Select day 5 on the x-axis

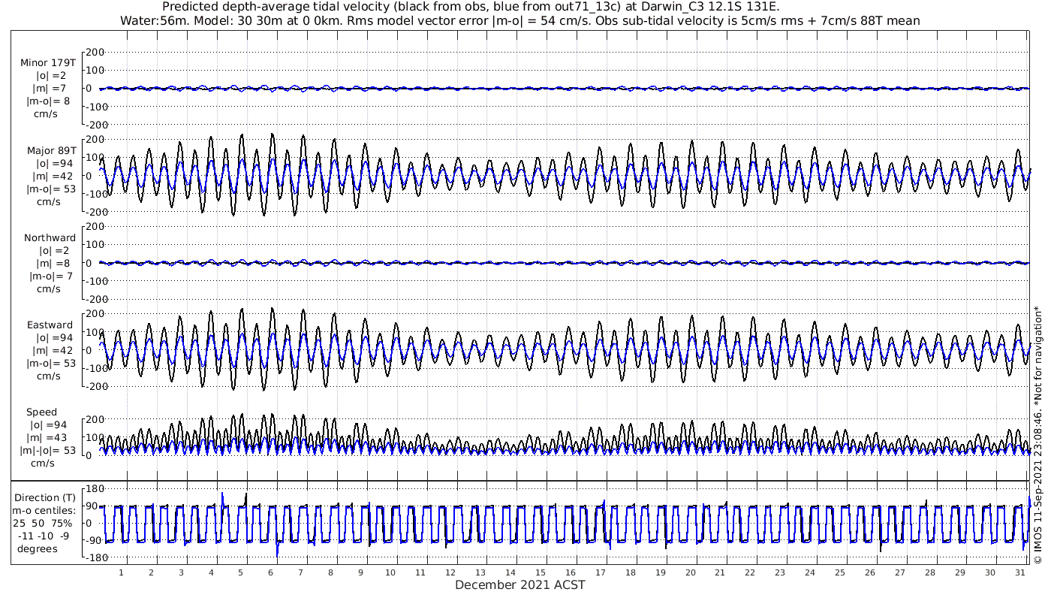click(x=241, y=572)
